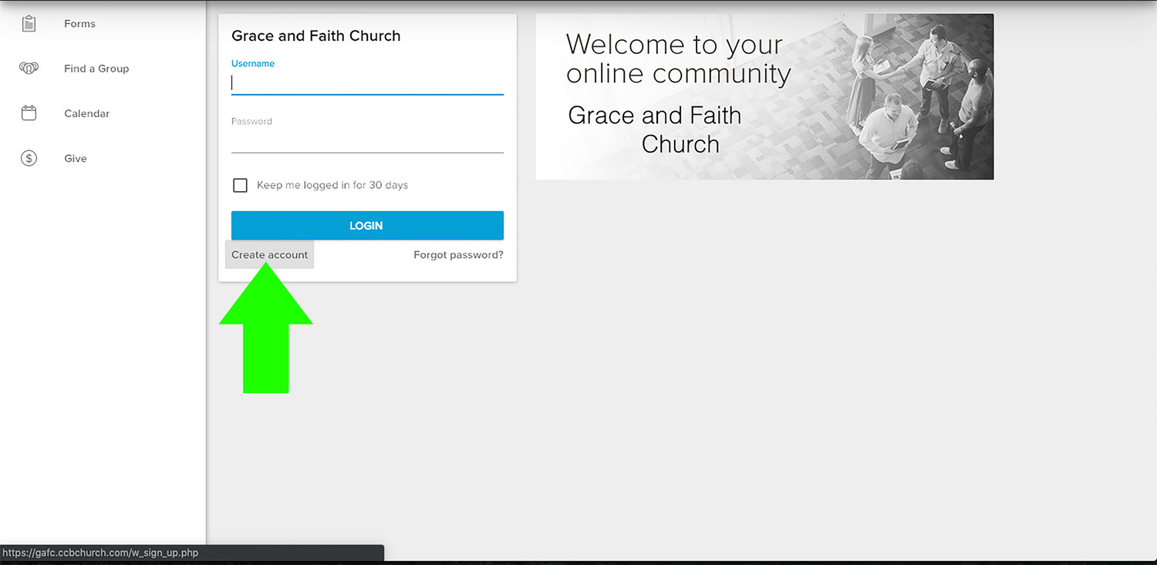Image resolution: width=1157 pixels, height=565 pixels.
Task: Open the Calendar sidebar menu item
Action: pos(86,113)
